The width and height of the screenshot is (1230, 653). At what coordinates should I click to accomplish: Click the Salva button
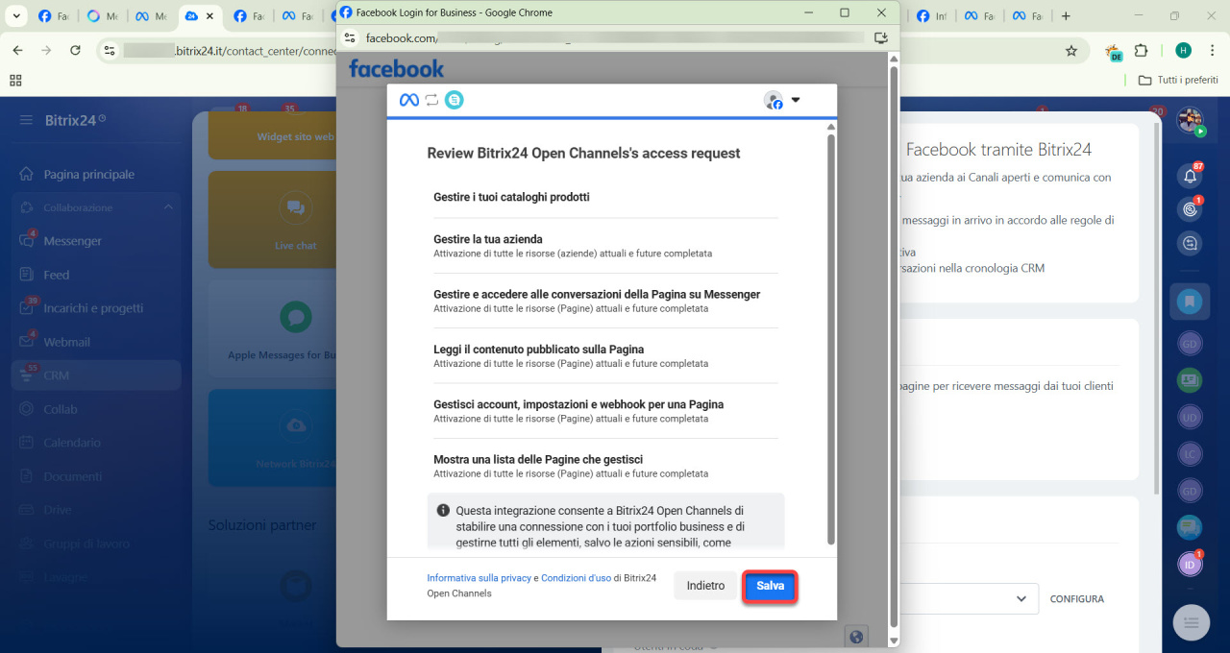tap(770, 586)
